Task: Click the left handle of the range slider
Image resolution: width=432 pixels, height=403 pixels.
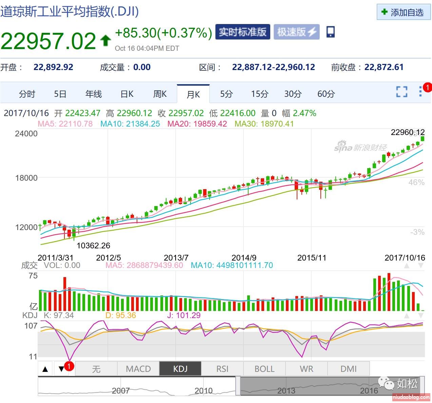Action: coord(238,386)
